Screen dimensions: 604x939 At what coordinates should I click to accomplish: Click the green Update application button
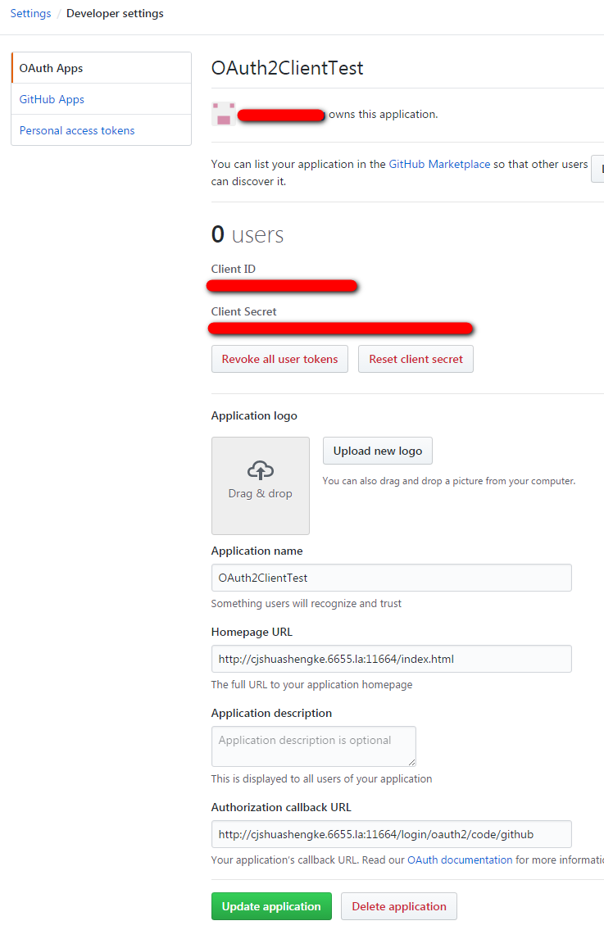[271, 906]
